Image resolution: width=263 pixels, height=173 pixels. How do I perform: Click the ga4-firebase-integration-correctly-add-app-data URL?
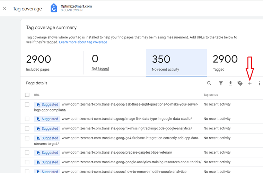[116, 141]
